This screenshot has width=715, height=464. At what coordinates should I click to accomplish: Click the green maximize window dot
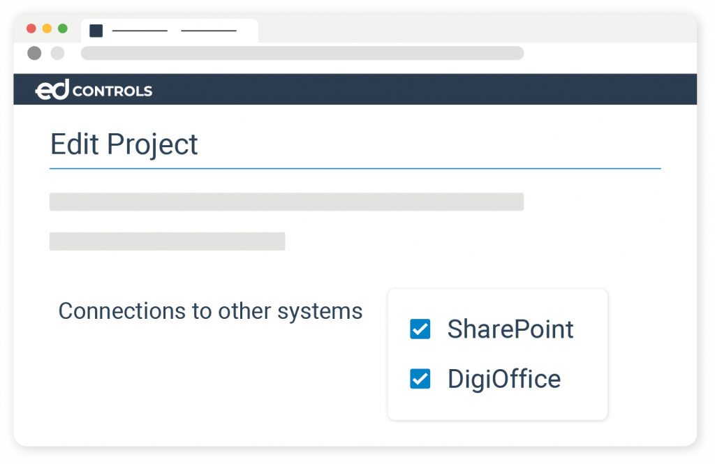click(63, 29)
